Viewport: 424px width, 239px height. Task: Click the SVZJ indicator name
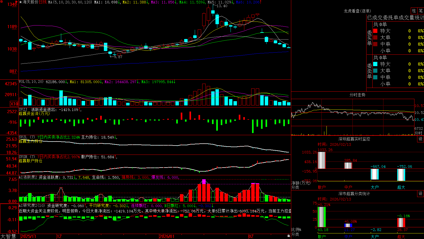coord(23,109)
